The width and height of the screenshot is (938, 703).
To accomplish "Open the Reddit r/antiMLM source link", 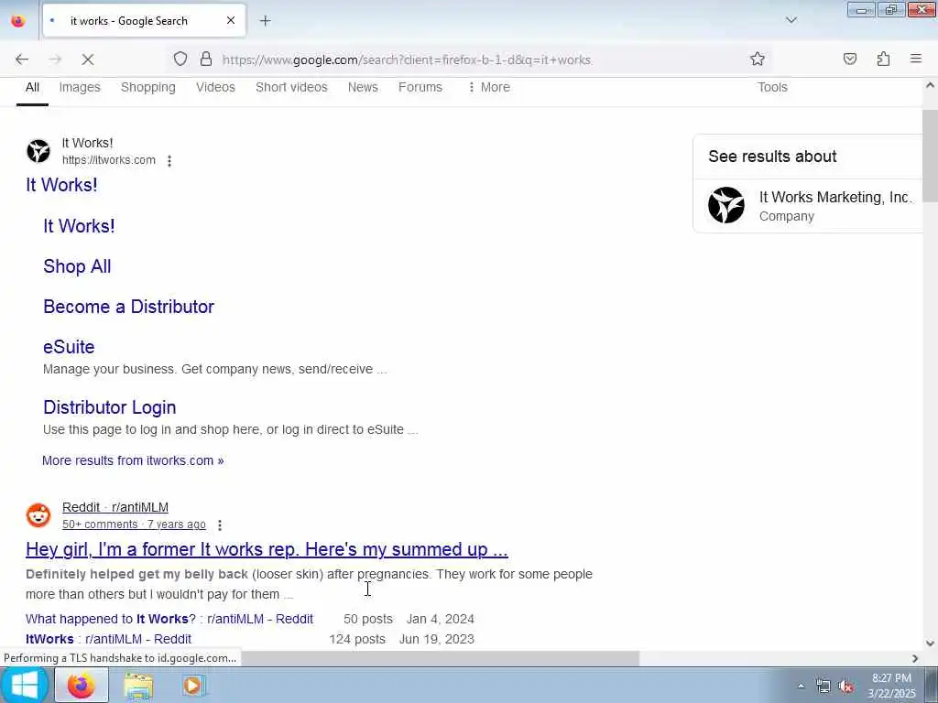I will tap(115, 507).
